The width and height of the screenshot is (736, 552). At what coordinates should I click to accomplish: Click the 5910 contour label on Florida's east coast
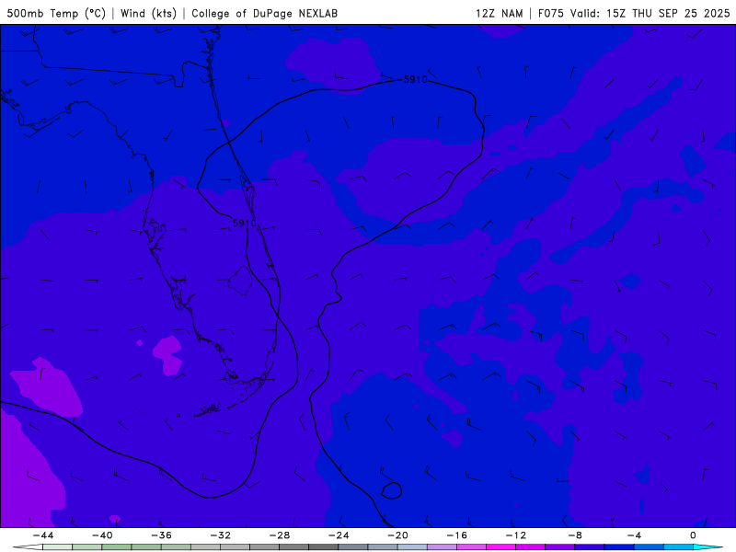[245, 223]
